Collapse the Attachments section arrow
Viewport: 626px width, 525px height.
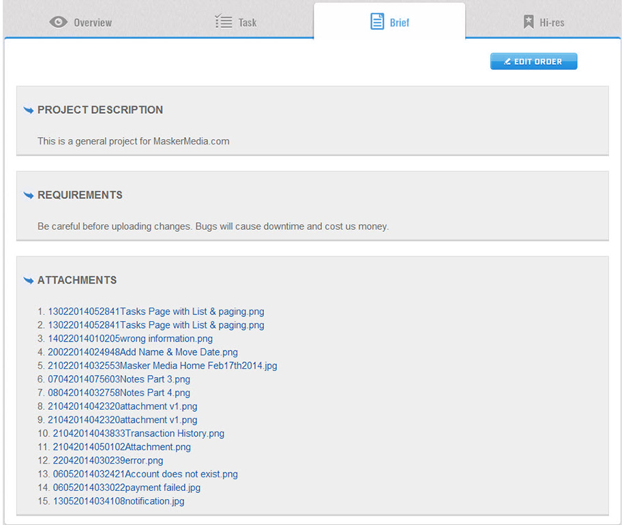[x=29, y=280]
